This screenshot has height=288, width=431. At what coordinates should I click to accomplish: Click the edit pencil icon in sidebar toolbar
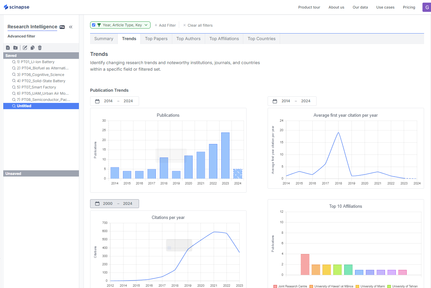25,48
